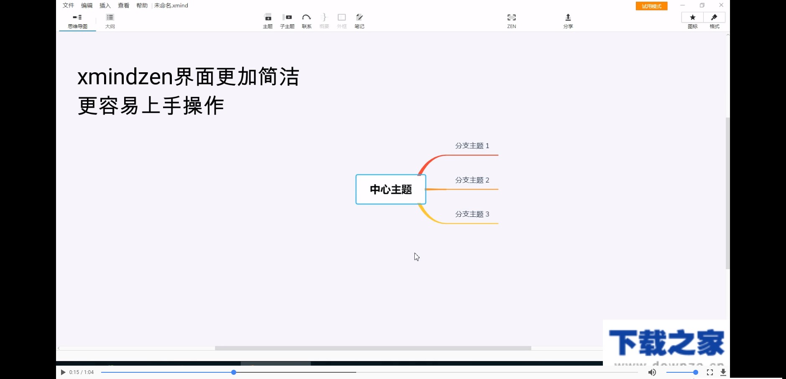The width and height of the screenshot is (786, 379).
Task: Attach a 笔记 (note) to topic
Action: (359, 20)
